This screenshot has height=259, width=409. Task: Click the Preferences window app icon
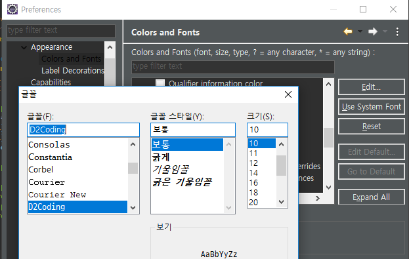12,9
